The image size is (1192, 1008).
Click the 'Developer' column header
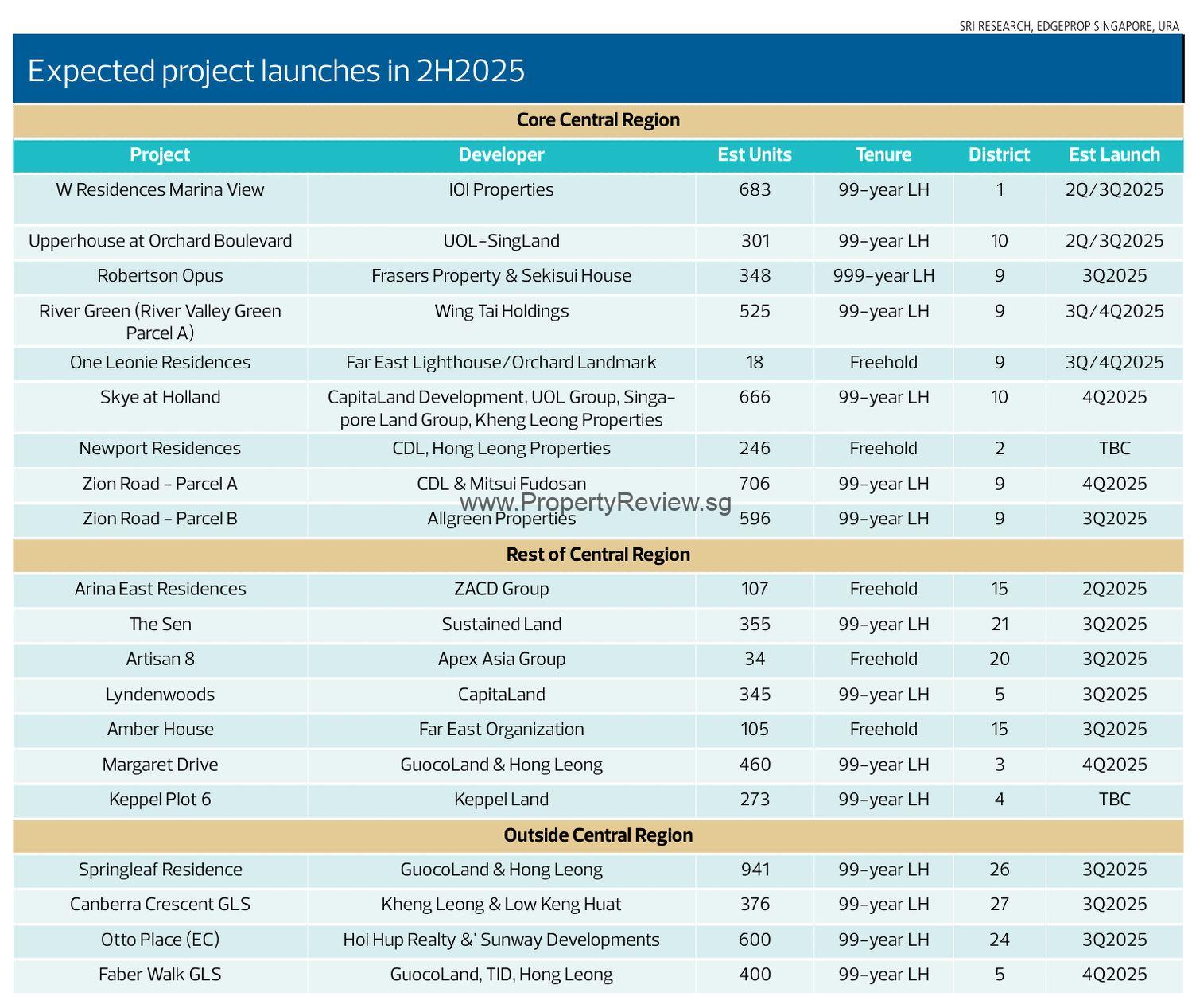[x=501, y=154]
